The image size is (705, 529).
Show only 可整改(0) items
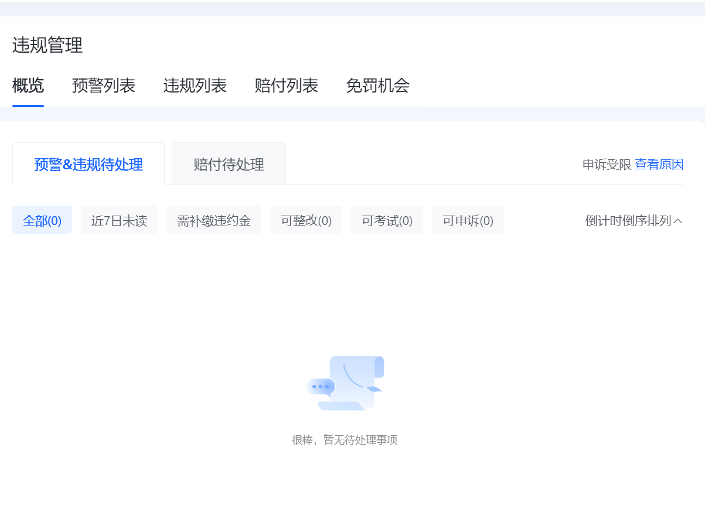306,220
